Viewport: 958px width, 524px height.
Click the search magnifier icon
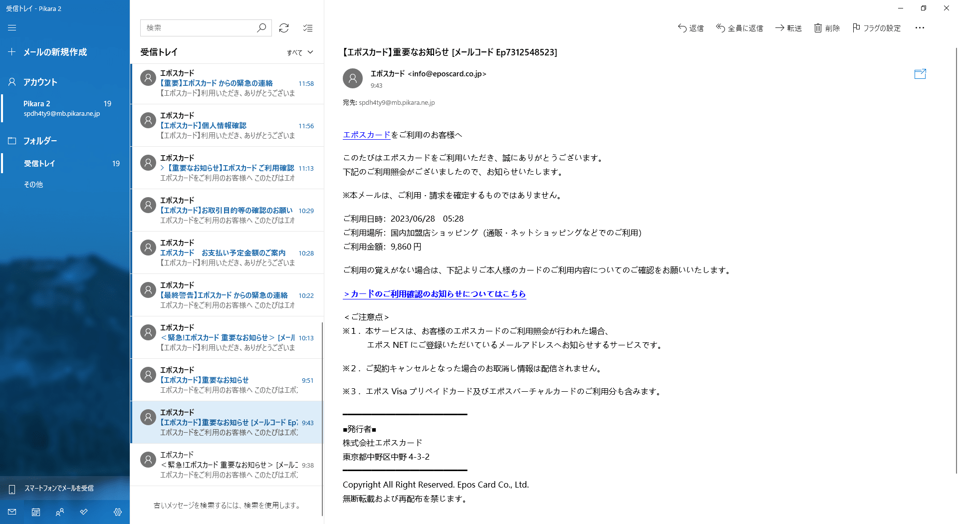[x=261, y=28]
